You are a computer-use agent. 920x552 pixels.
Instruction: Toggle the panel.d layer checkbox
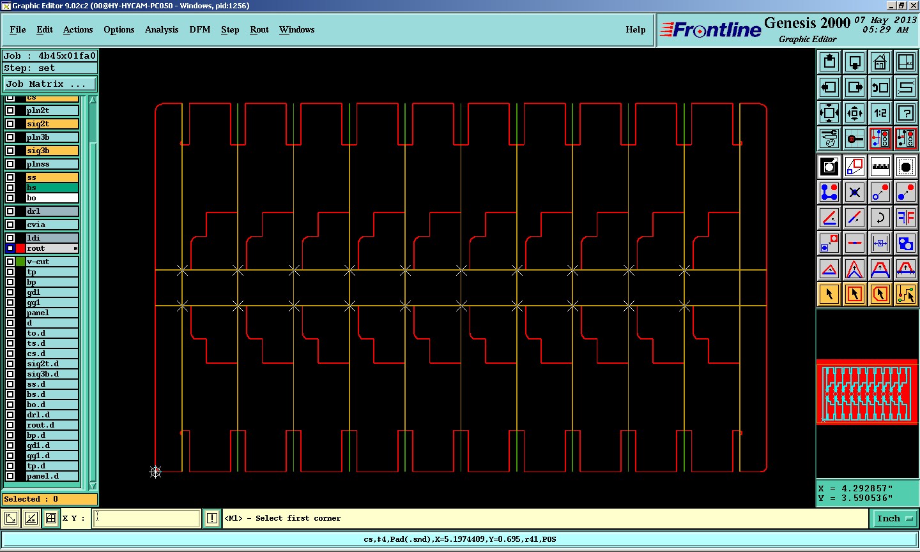(10, 476)
